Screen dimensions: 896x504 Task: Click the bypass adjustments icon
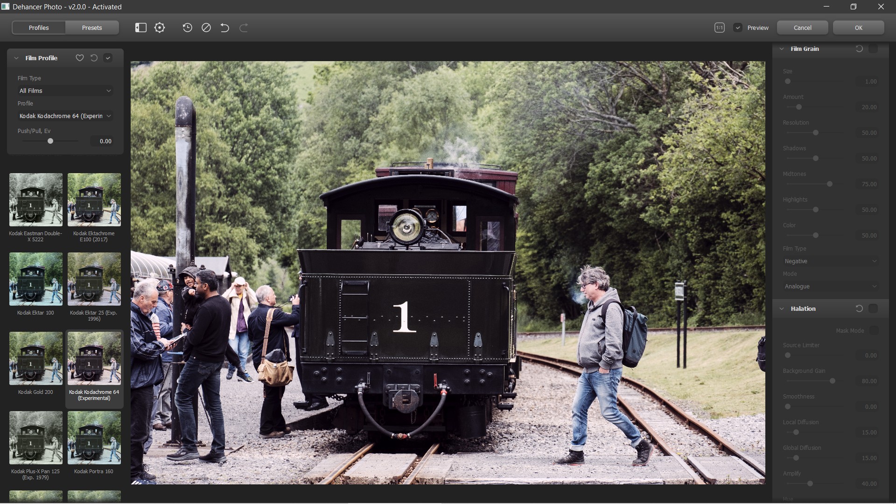(206, 28)
